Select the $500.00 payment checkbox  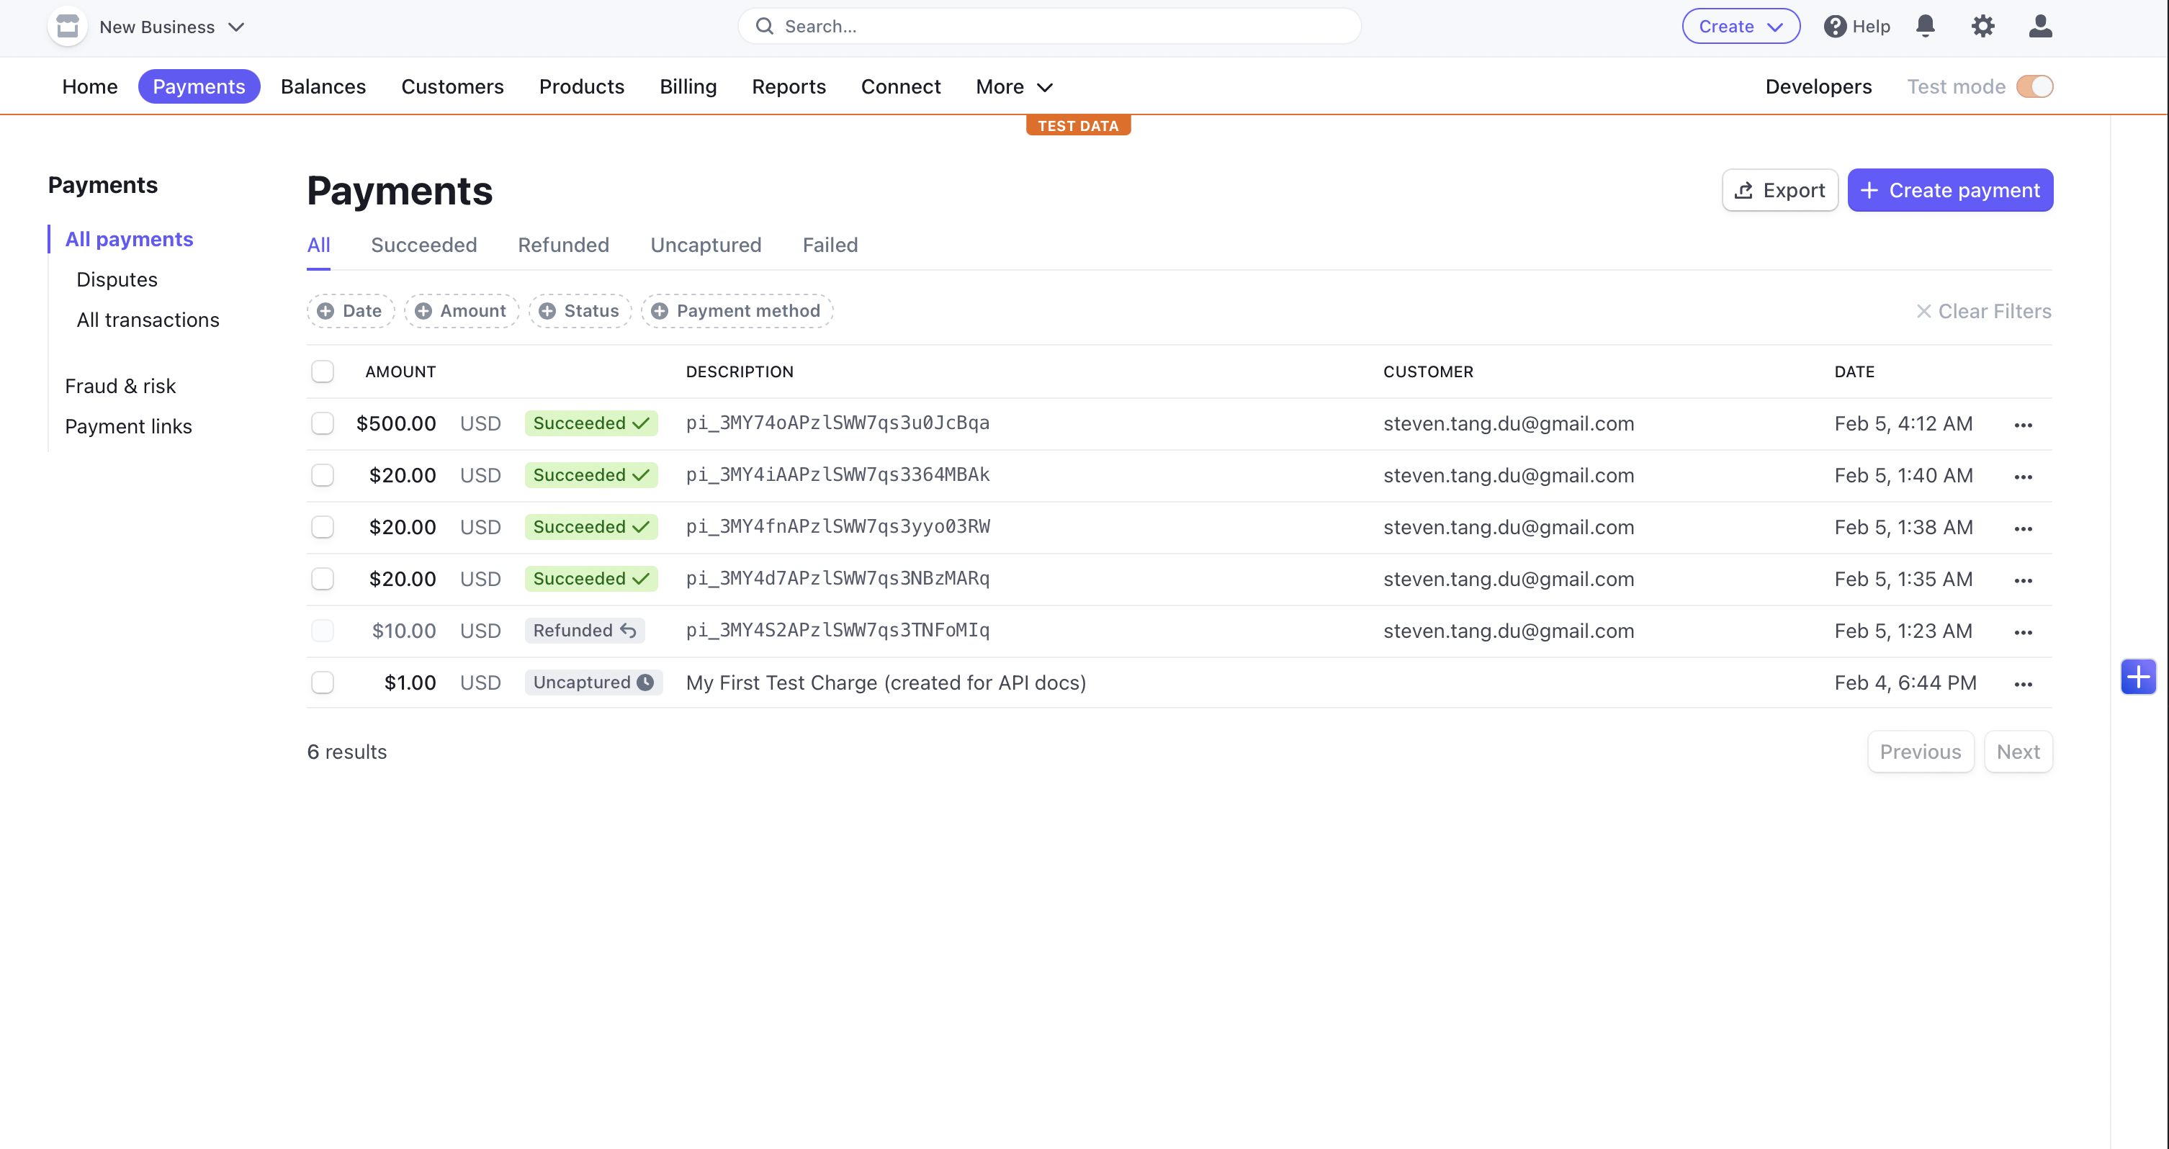coord(323,423)
